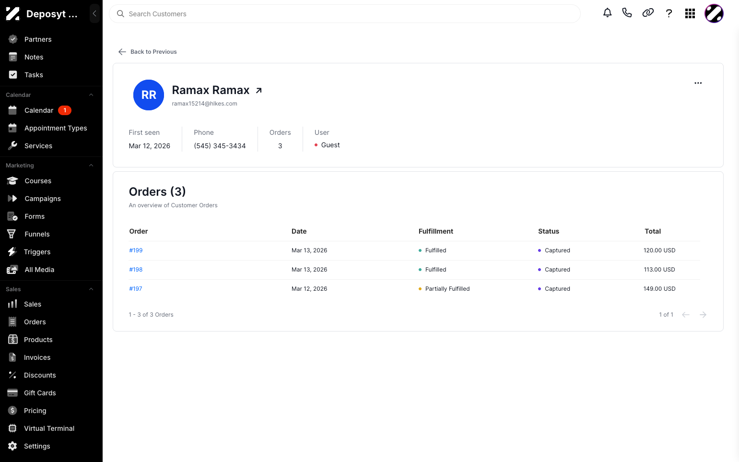Click the Gift Cards icon
This screenshot has width=739, height=462.
pos(12,393)
